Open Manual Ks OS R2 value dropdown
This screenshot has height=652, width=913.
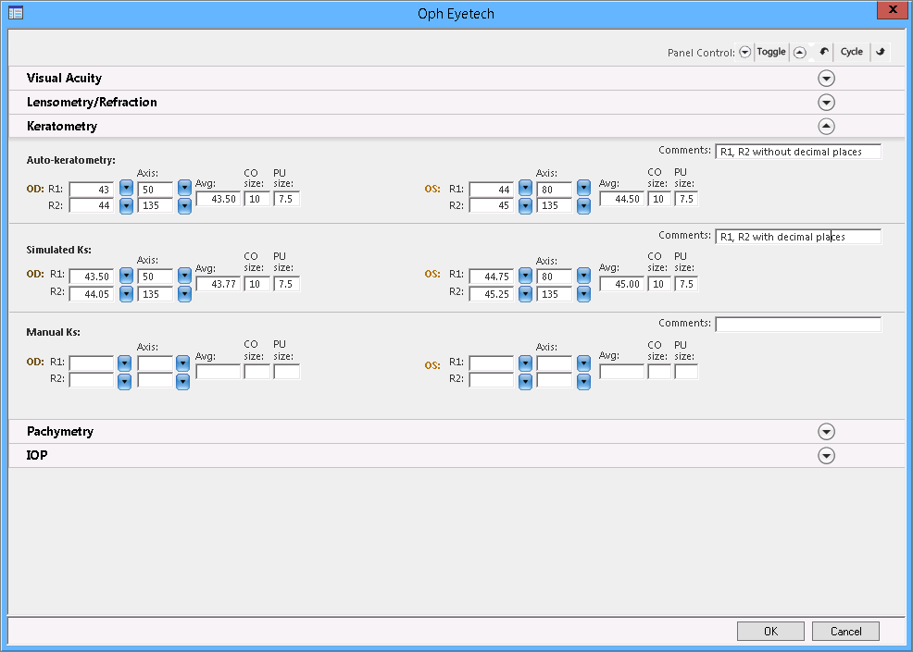pyautogui.click(x=525, y=382)
